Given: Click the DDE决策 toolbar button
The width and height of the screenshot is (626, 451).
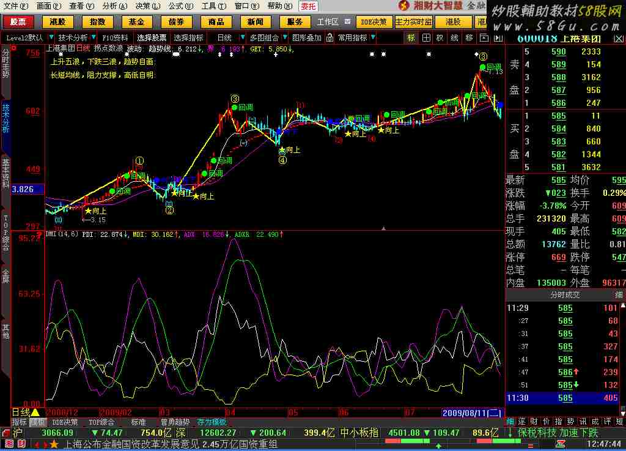Looking at the screenshot, I should tap(374, 22).
